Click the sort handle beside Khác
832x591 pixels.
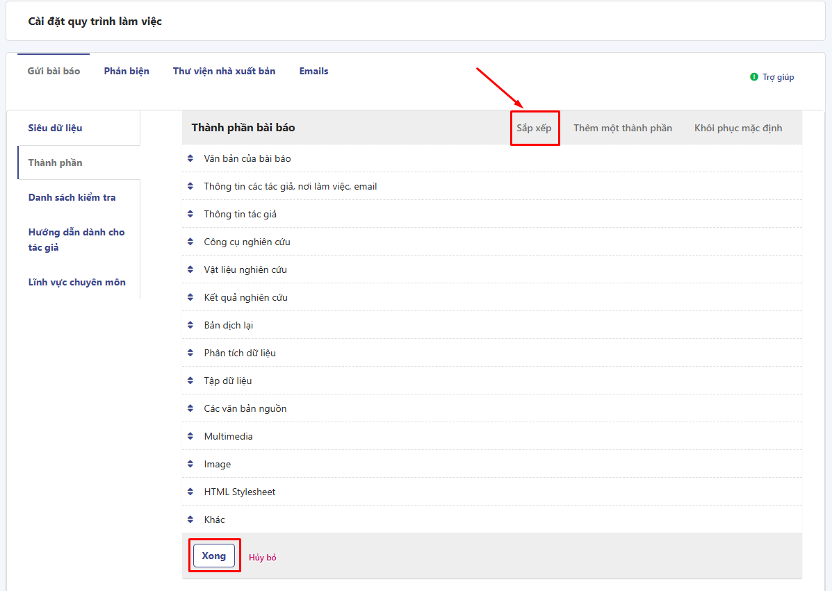(190, 519)
